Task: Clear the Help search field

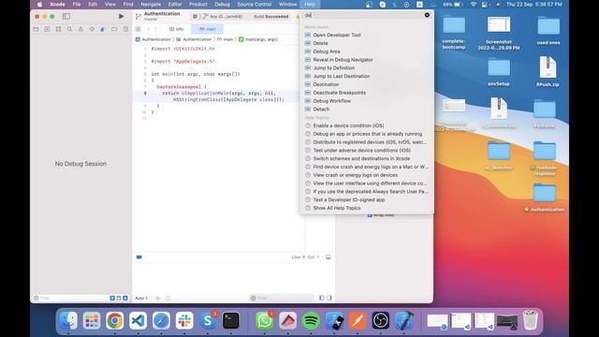Action: (x=427, y=15)
